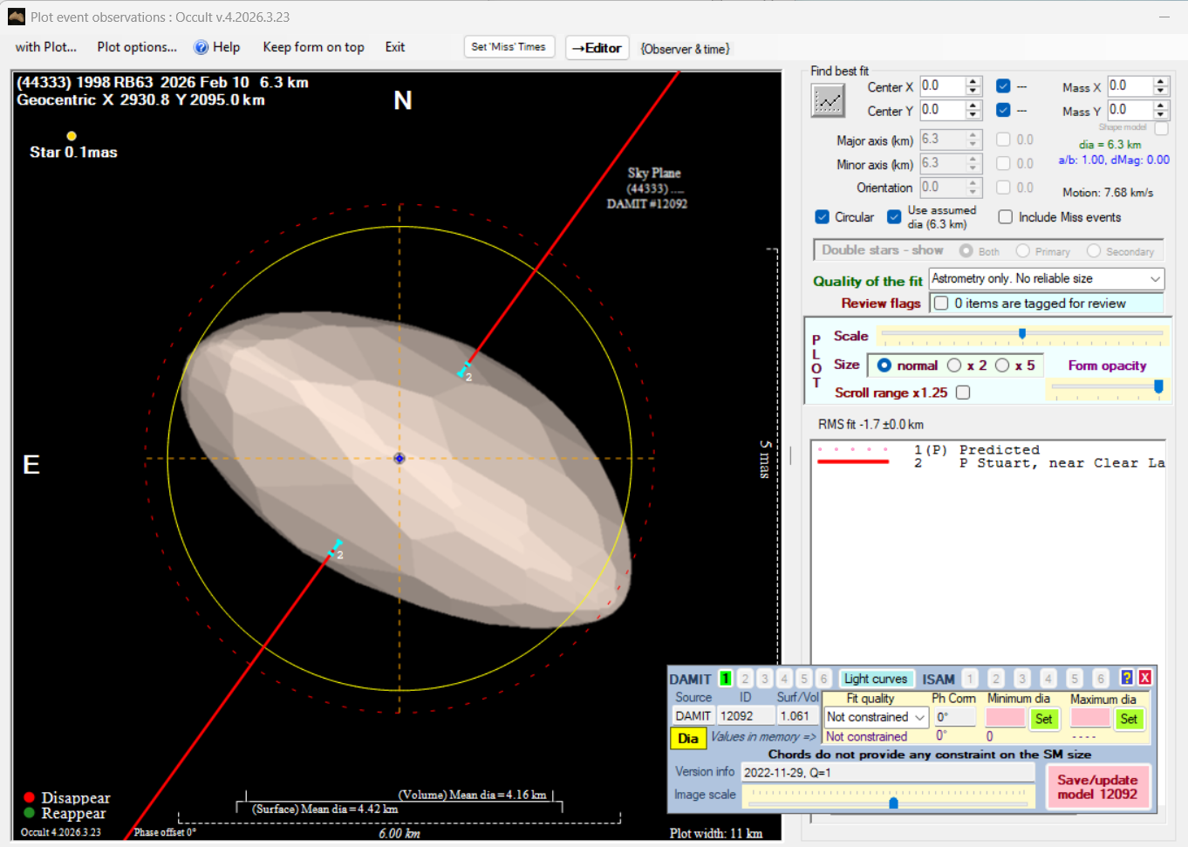Image resolution: width=1188 pixels, height=847 pixels.
Task: Expand the Fit quality Not constrained dropdown
Action: [x=919, y=717]
